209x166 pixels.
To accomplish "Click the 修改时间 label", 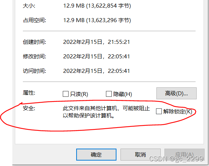I will click(x=34, y=57).
